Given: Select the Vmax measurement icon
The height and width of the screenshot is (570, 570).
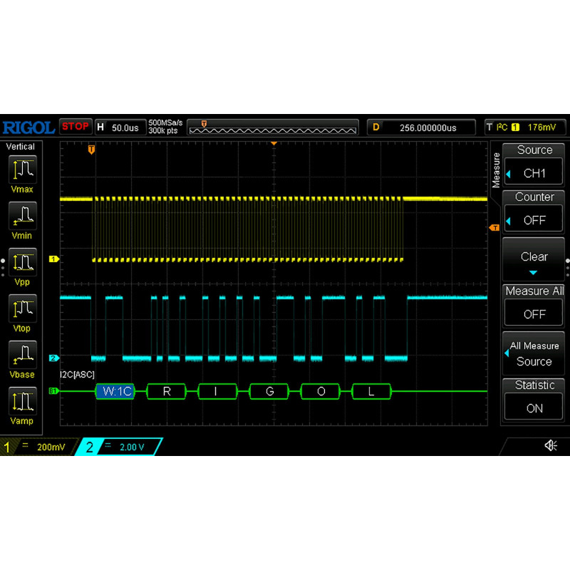Looking at the screenshot, I should coord(21,171).
